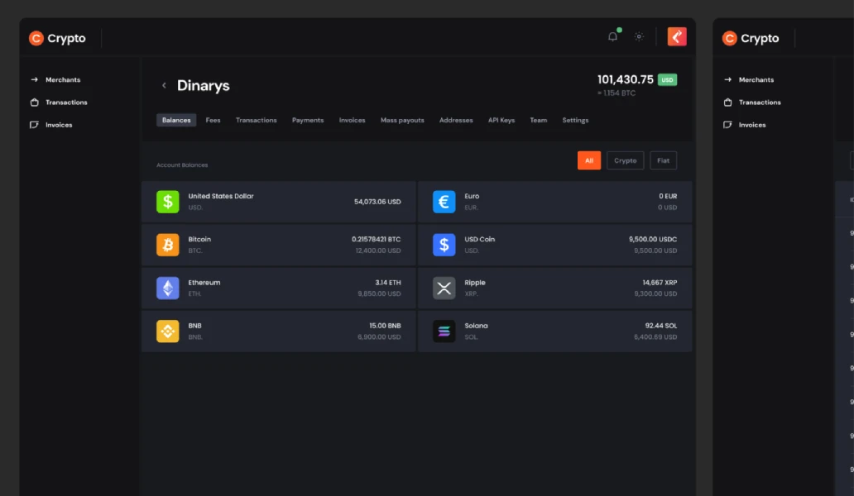Viewport: 854px width, 496px height.
Task: Open the USD badge next to total balance
Action: coord(668,79)
